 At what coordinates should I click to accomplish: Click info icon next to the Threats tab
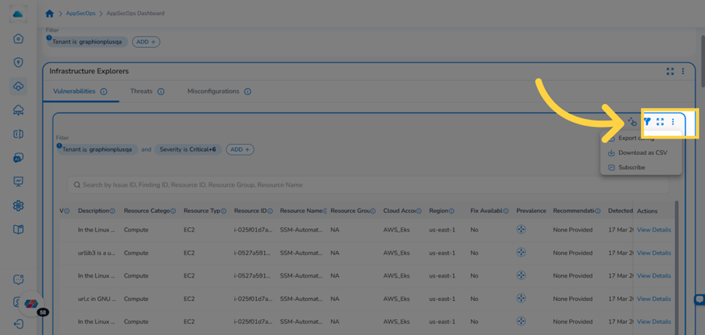pyautogui.click(x=161, y=92)
